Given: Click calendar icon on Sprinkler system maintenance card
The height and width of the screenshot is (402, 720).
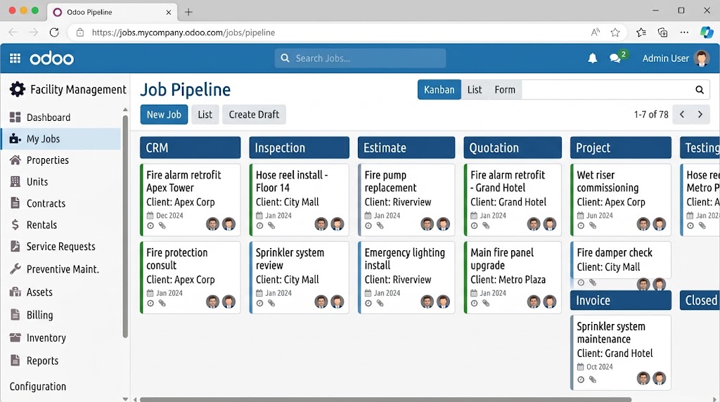Looking at the screenshot, I should [x=580, y=367].
